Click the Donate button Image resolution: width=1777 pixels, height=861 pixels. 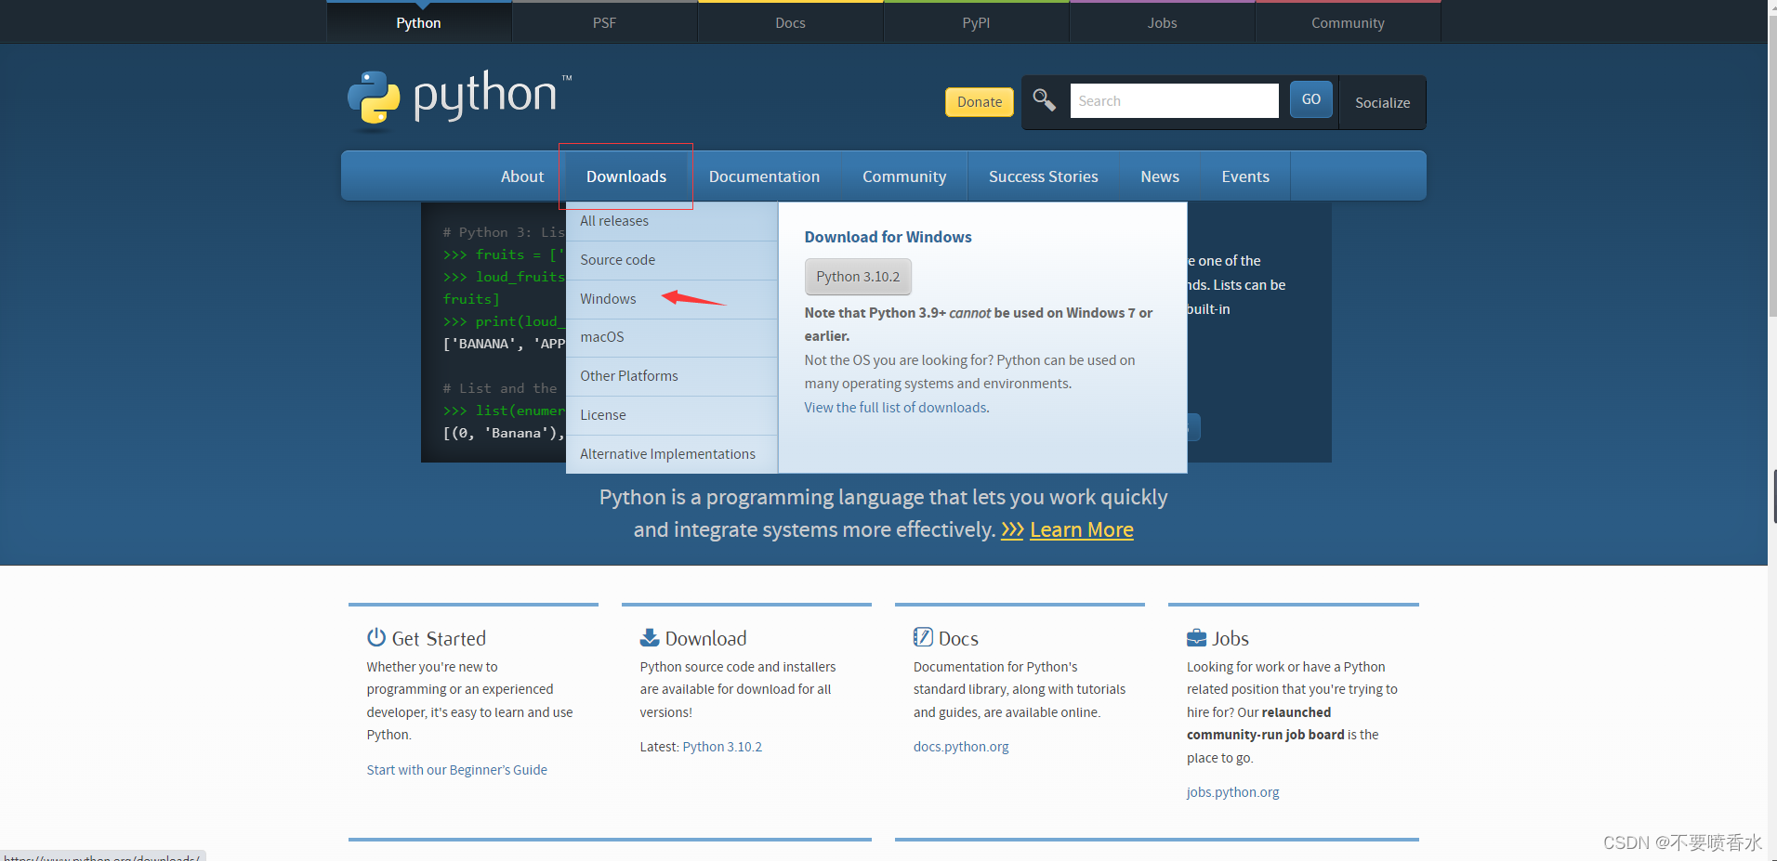[x=979, y=101]
